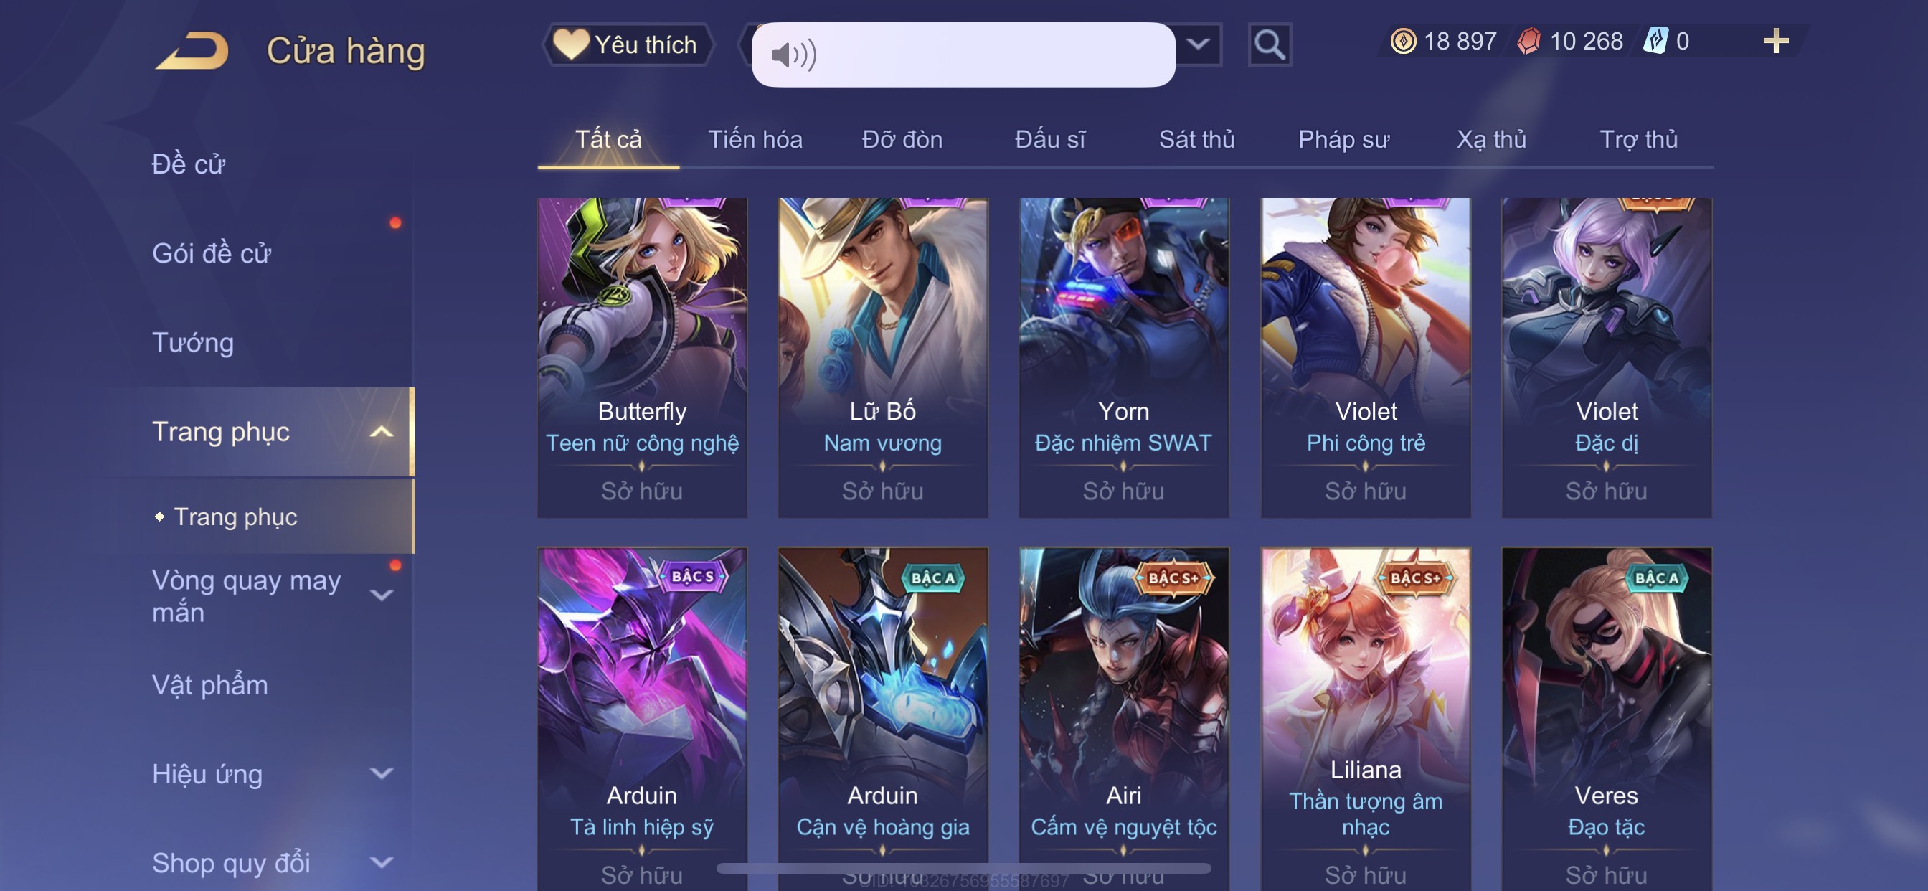The image size is (1928, 891).
Task: Expand the Vòng quay may mắn section
Action: pos(382,596)
